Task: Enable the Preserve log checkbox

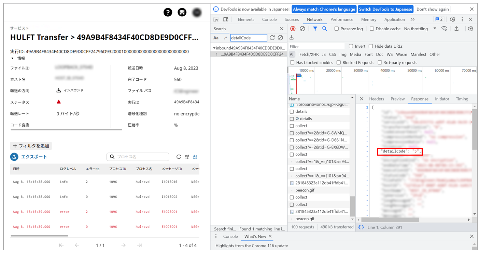Action: coord(337,29)
